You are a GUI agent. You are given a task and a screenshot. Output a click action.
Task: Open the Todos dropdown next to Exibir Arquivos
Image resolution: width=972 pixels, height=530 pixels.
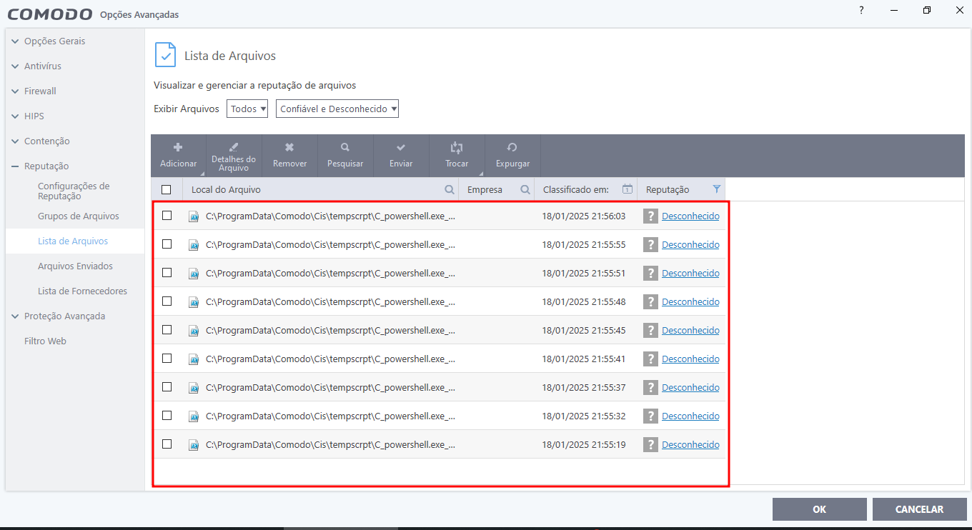click(247, 109)
